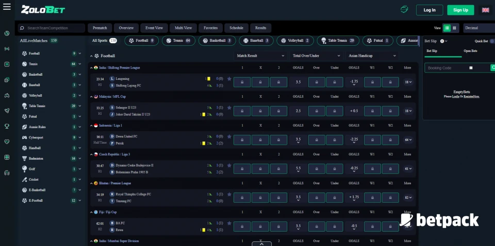Screen dimensions: 495x246
Task: Open the live chat icon
Action: (x=404, y=10)
